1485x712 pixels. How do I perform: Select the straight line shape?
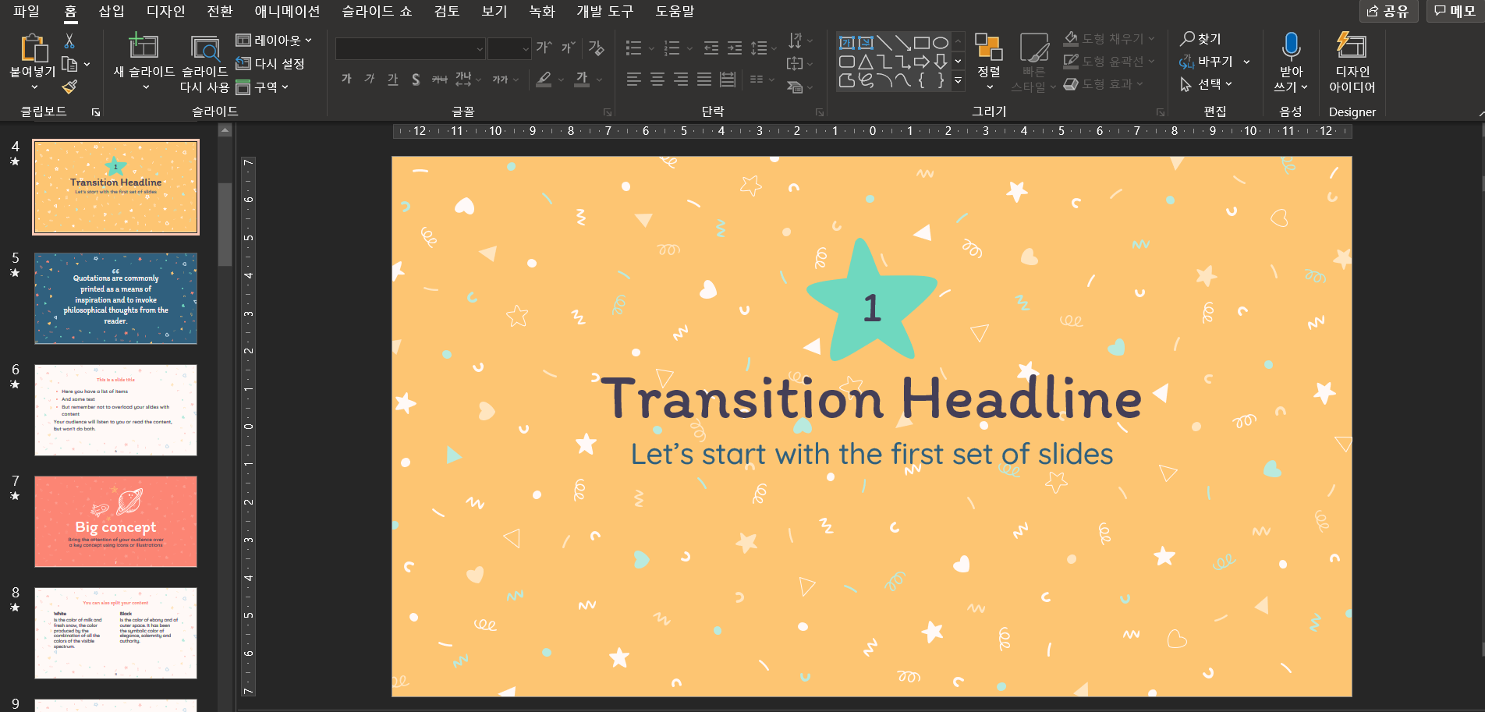[884, 42]
